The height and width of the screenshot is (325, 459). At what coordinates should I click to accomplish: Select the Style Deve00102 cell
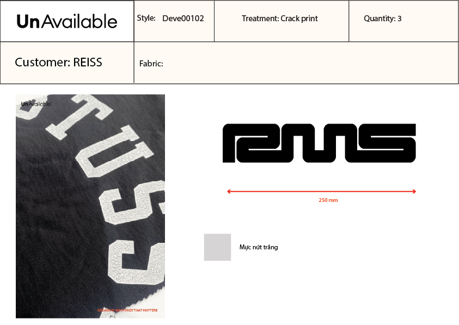174,21
